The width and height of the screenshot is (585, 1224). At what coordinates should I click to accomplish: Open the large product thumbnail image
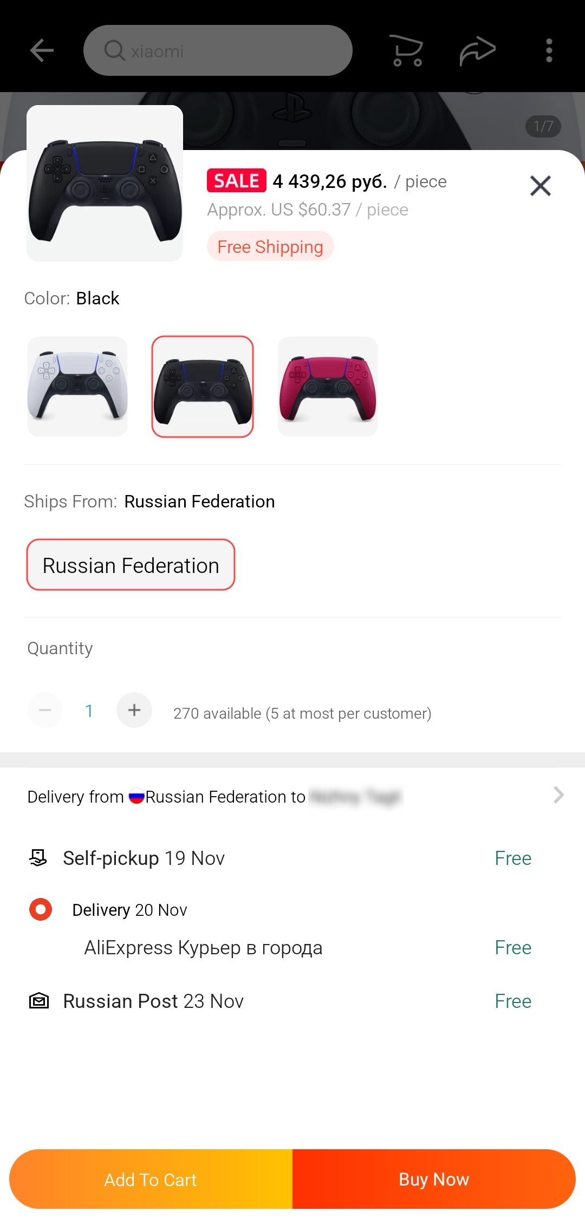pos(105,184)
